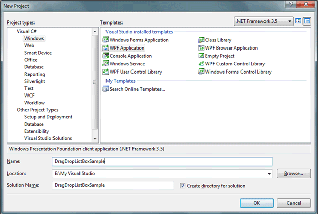This screenshot has height=214, width=318.
Task: Click the Windows Presentation Foundation description text
Action: tap(87, 149)
